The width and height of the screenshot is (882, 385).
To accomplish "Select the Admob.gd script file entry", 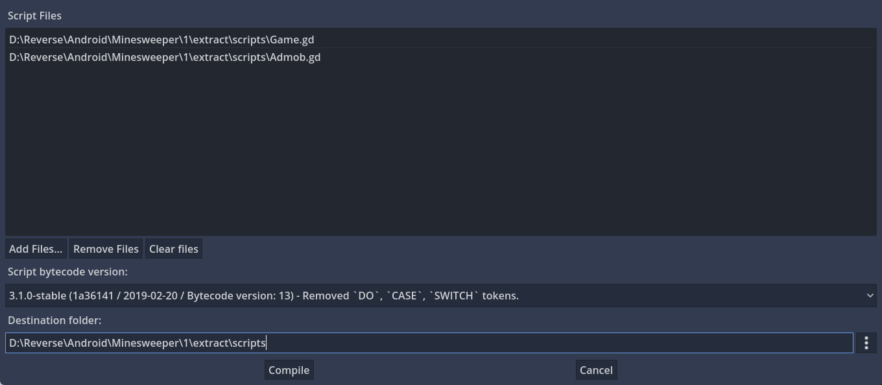I will click(165, 57).
